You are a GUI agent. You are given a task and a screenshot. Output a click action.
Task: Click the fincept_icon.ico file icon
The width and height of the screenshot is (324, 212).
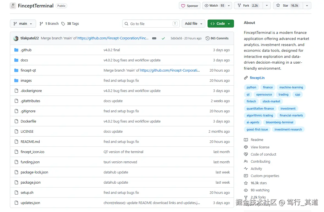[x=16, y=152]
